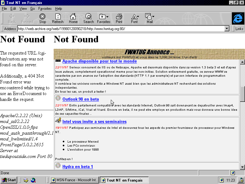Viewport: 245px width, 184px height.
Task: Click the CD icon beside Hydra en beta
Action: click(58, 166)
